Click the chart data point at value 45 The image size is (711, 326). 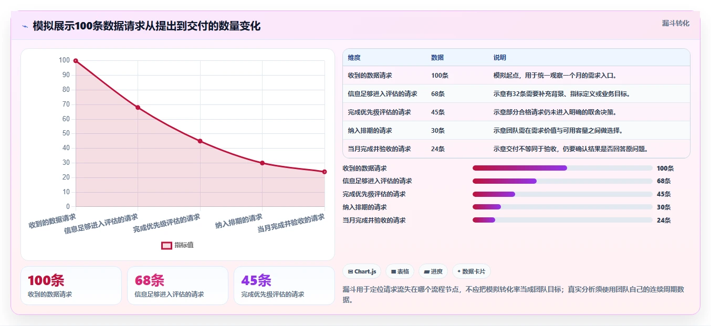pos(200,141)
